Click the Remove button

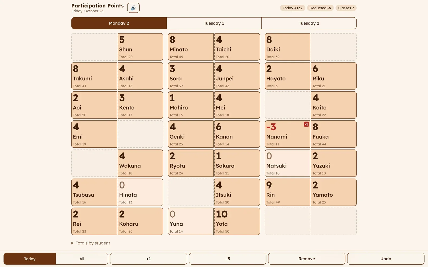point(307,259)
